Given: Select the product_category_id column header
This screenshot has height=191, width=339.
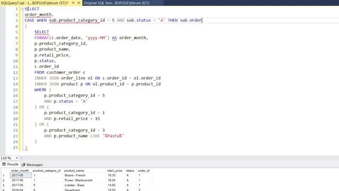Looking at the screenshot, I should (x=47, y=171).
